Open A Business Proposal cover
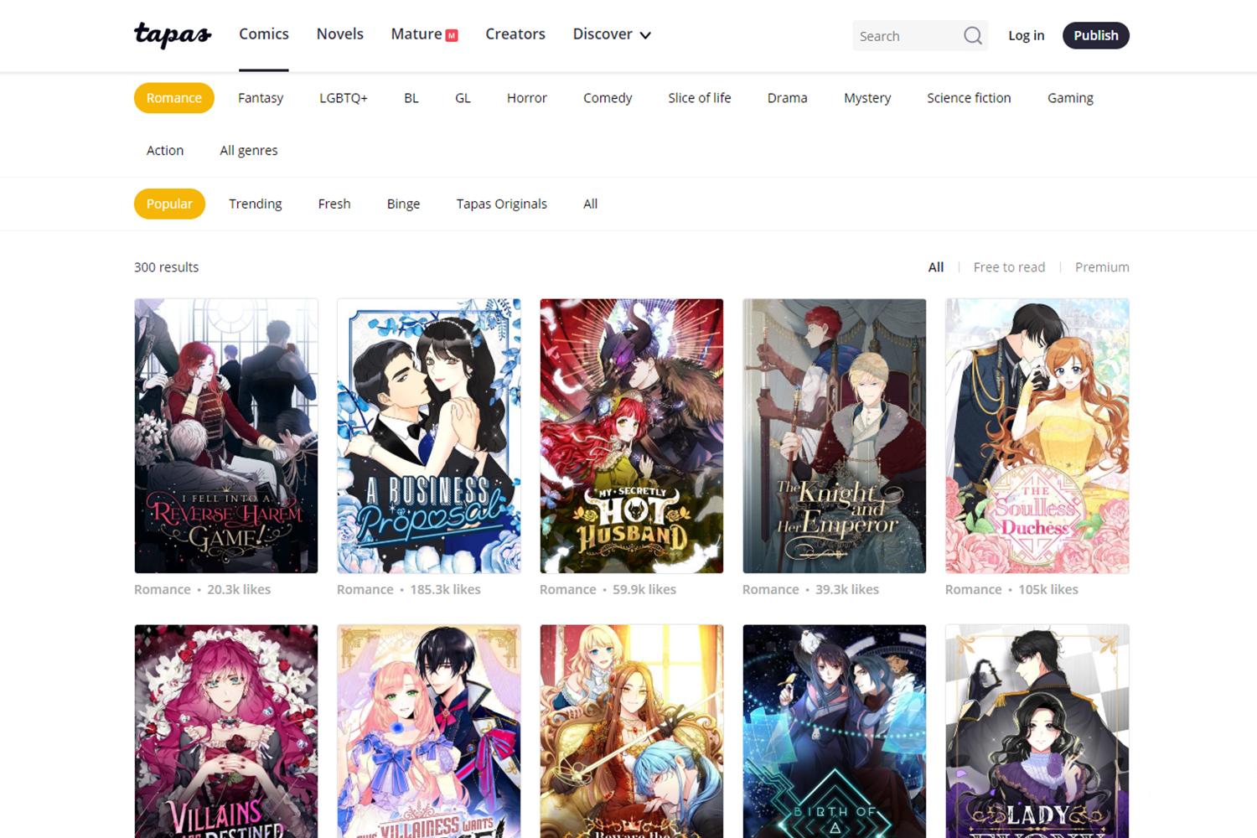Image resolution: width=1257 pixels, height=838 pixels. pos(429,436)
